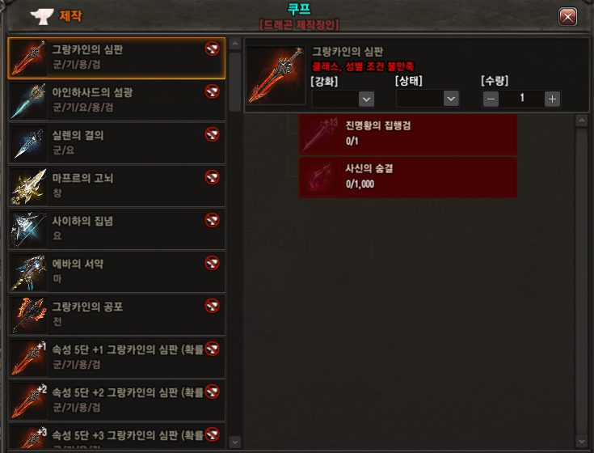Image resolution: width=594 pixels, height=453 pixels.
Task: Select the 속성 5단 +1 그랑카인의 심판 recipe
Action: 116,358
